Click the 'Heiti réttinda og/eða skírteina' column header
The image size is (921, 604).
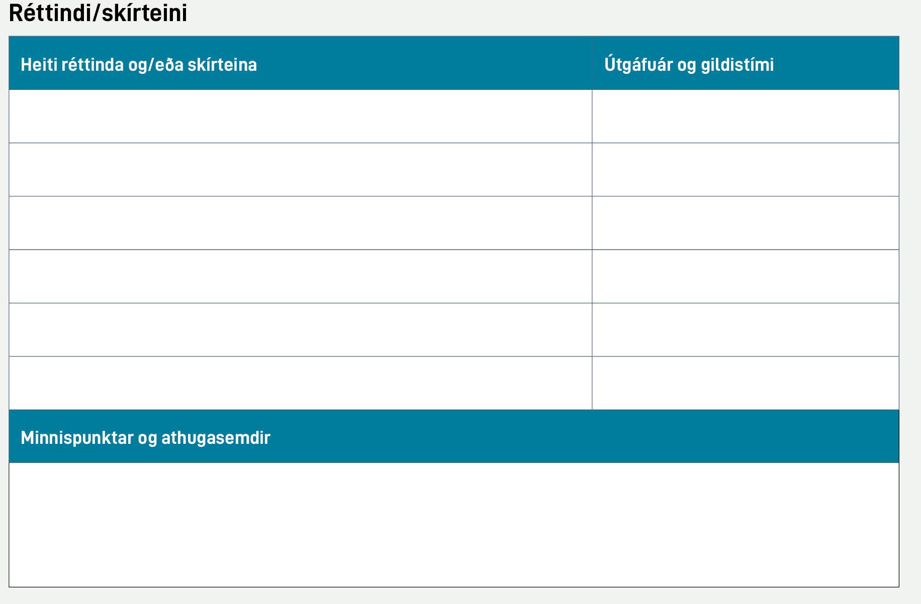(x=139, y=65)
